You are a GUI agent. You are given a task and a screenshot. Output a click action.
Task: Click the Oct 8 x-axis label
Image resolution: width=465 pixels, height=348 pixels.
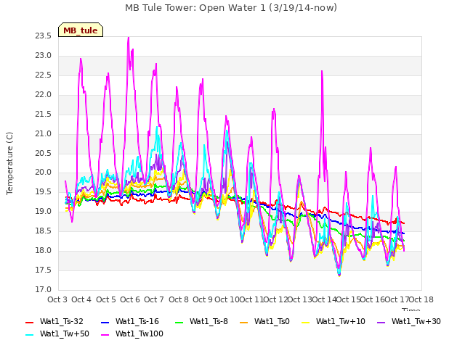(179, 299)
